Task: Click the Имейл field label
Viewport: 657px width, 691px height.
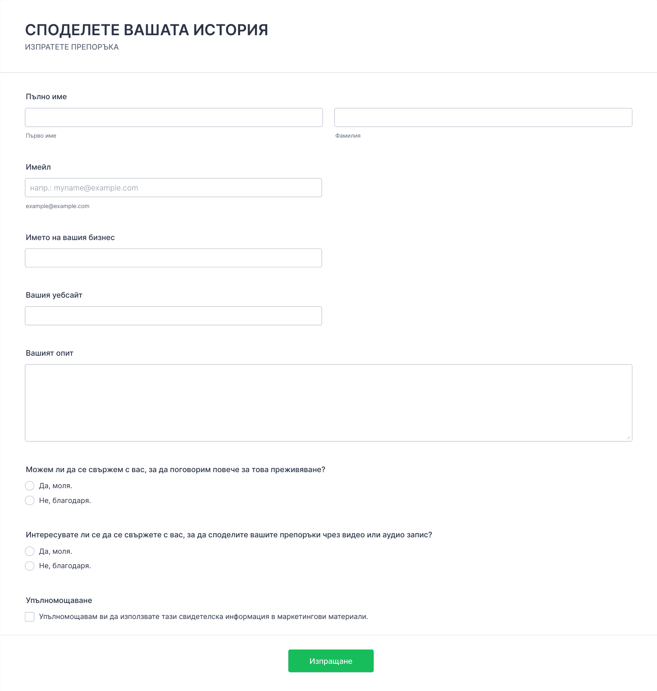Action: click(x=38, y=167)
